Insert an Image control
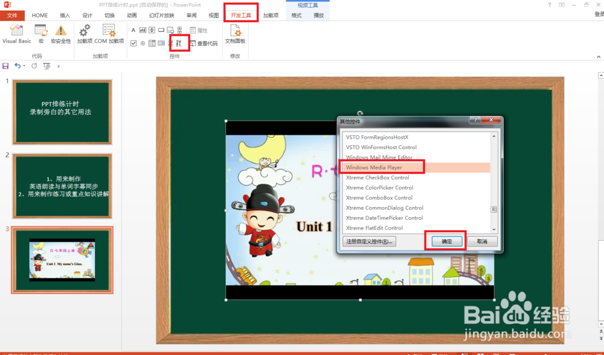 click(170, 30)
